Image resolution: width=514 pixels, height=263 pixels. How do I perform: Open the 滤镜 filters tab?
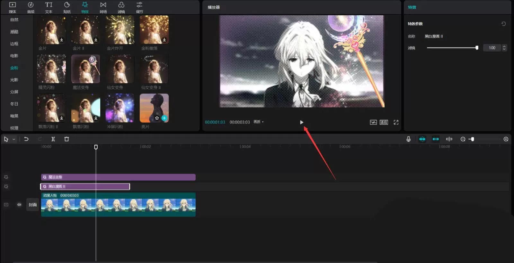(x=121, y=7)
